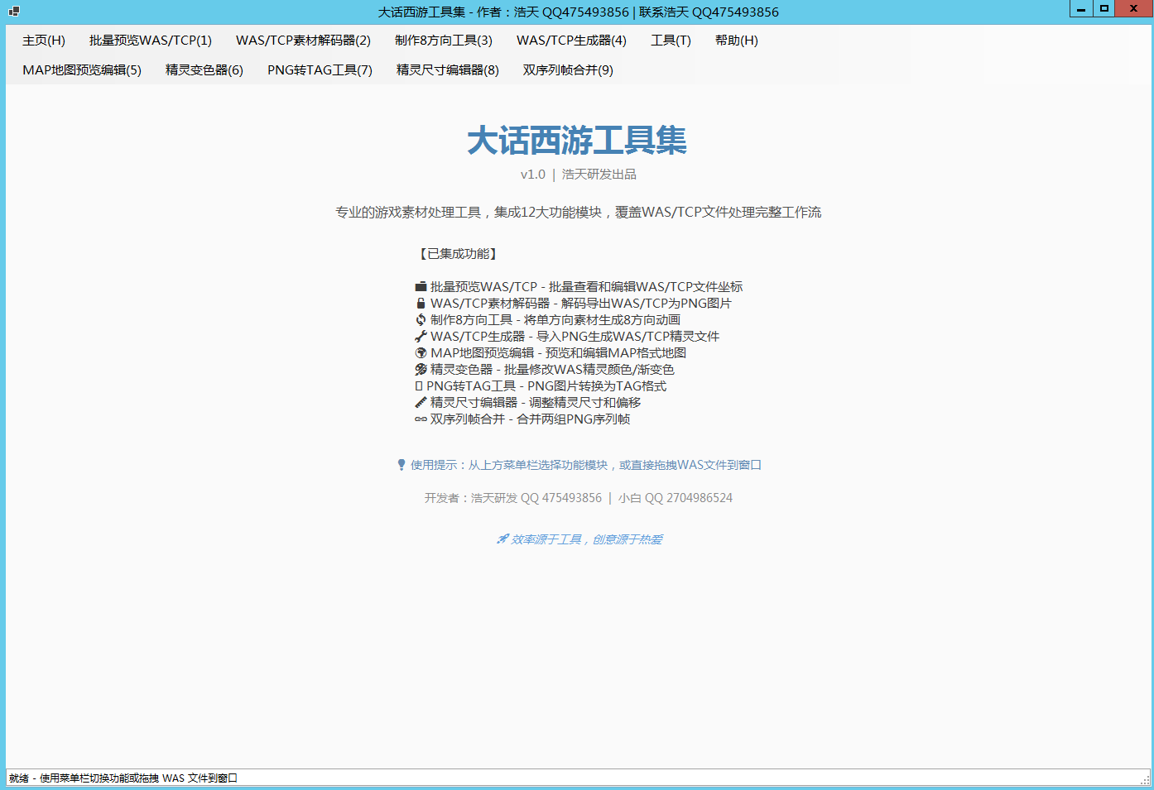The height and width of the screenshot is (790, 1154).
Task: Click the lock icon for WAS/TCP素材解码器
Action: point(421,303)
